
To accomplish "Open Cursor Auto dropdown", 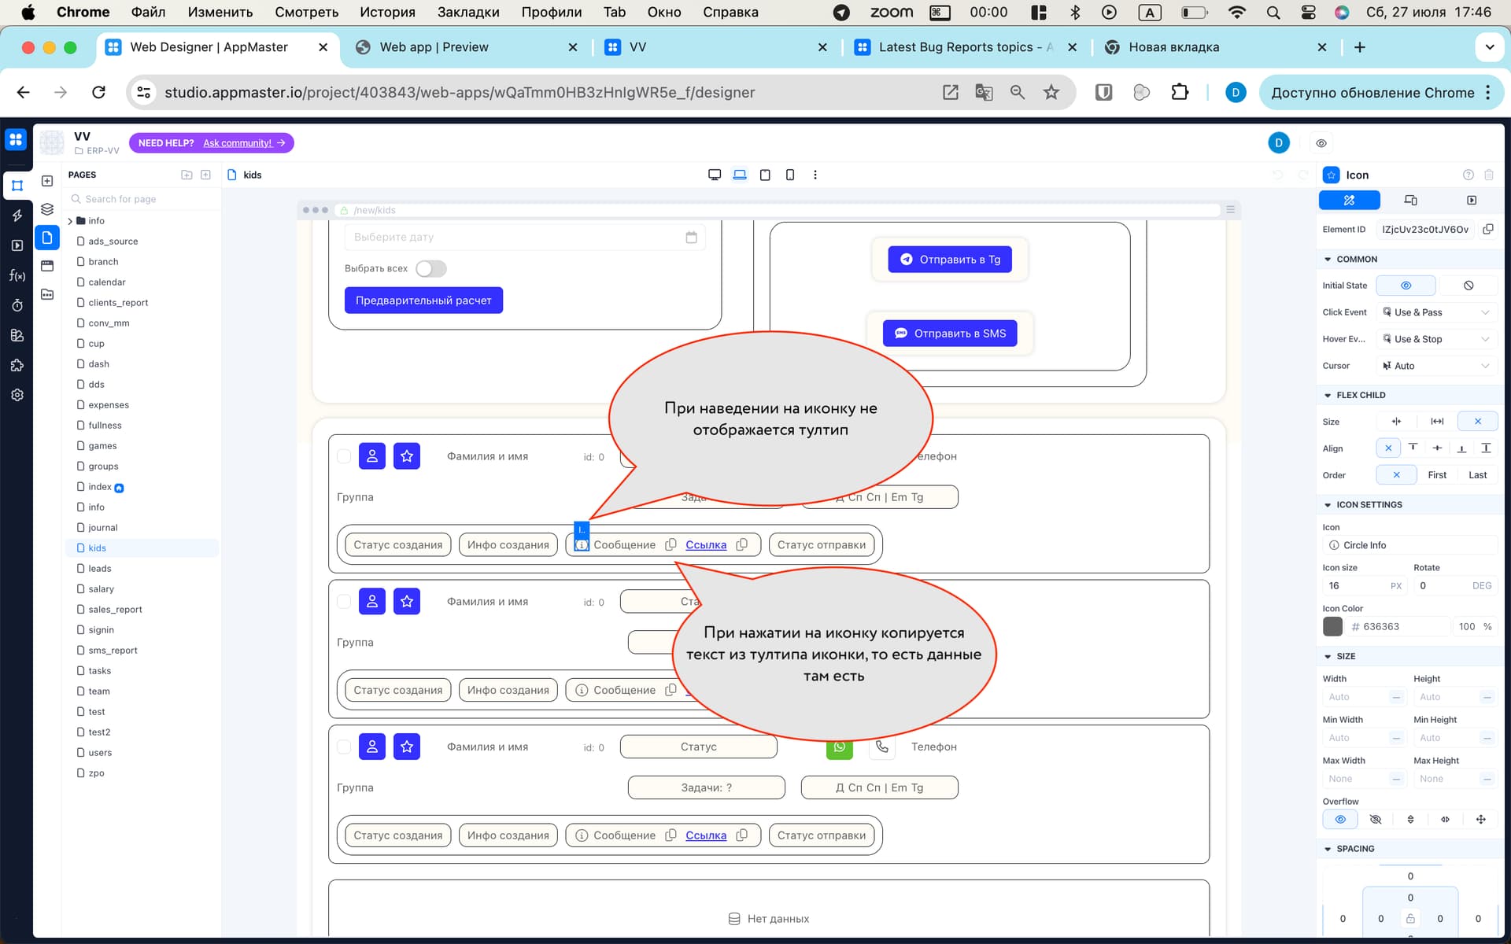I will click(1436, 366).
